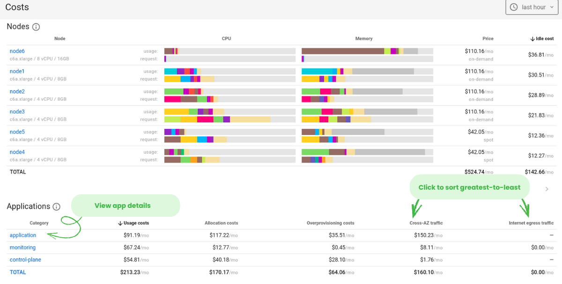This screenshot has height=284, width=562.
Task: Open node6 details link
Action: click(17, 51)
